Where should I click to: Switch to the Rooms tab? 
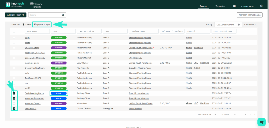203,6
